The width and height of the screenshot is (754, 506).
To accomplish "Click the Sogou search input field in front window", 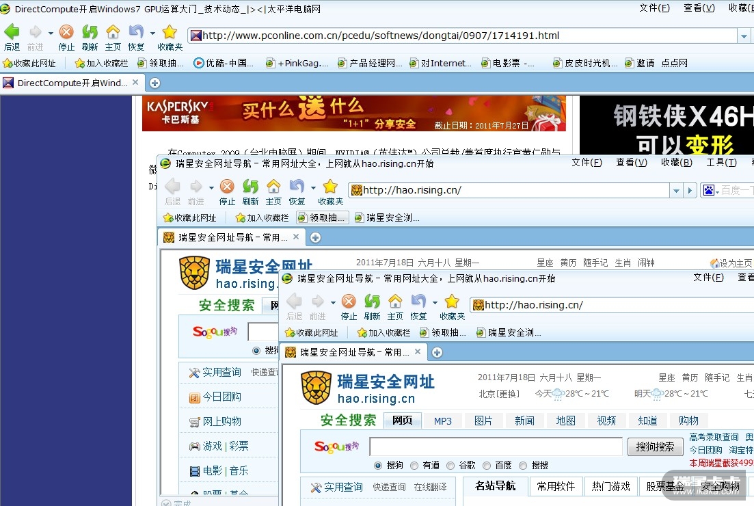I will click(x=496, y=447).
